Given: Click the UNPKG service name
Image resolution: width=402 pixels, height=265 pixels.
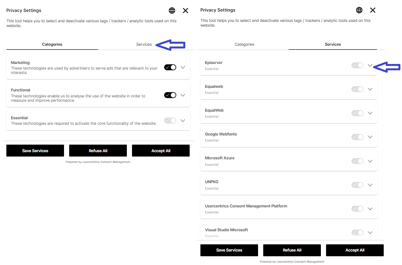Looking at the screenshot, I should click(212, 182).
